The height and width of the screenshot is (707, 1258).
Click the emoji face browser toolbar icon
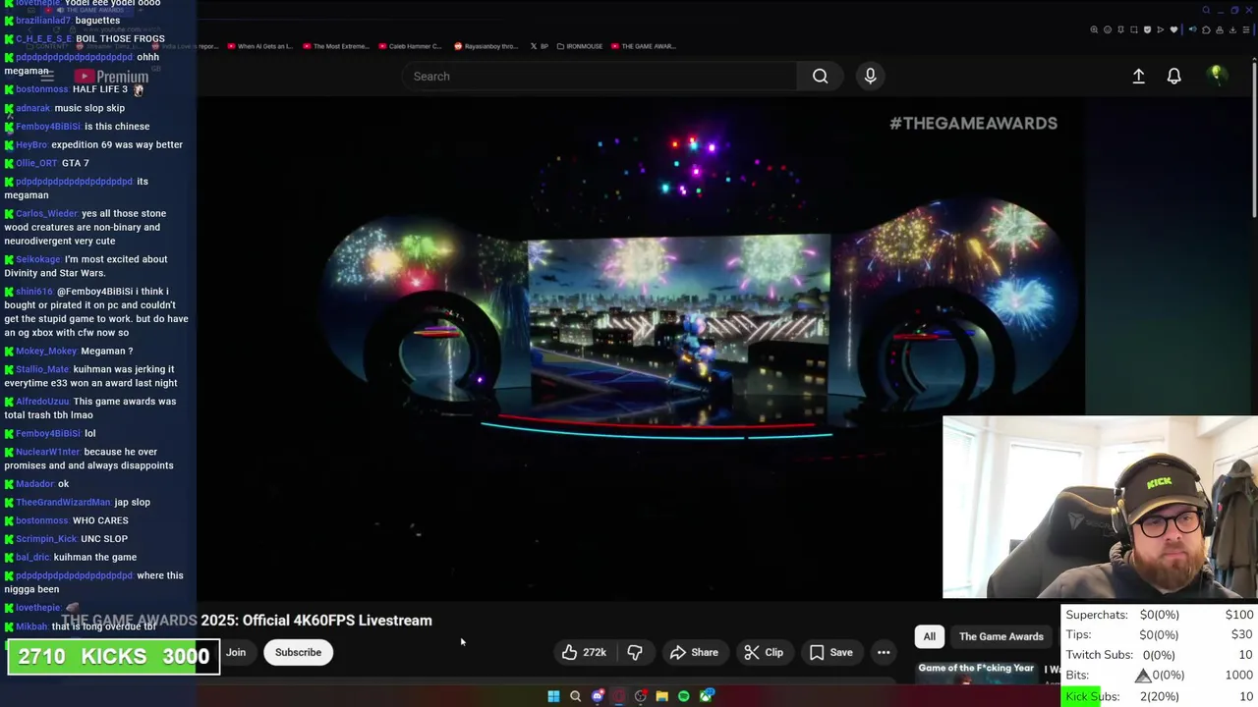tap(1108, 29)
